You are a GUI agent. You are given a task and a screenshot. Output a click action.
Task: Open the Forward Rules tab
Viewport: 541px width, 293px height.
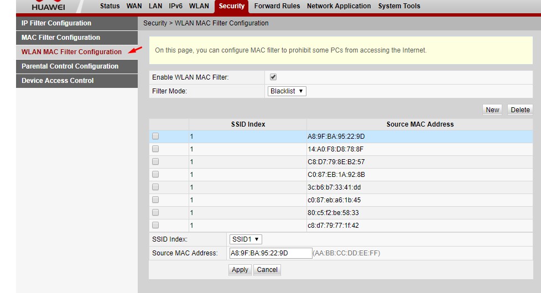click(x=277, y=6)
